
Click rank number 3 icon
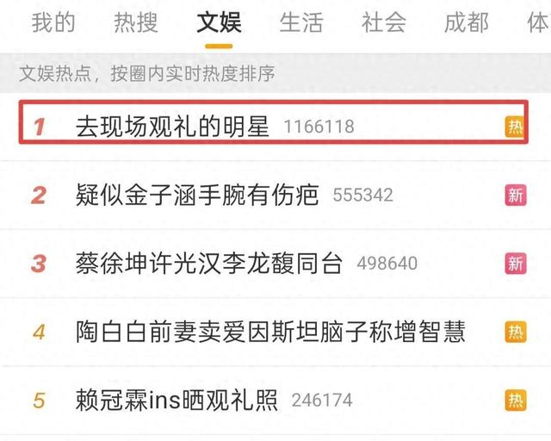coord(39,264)
